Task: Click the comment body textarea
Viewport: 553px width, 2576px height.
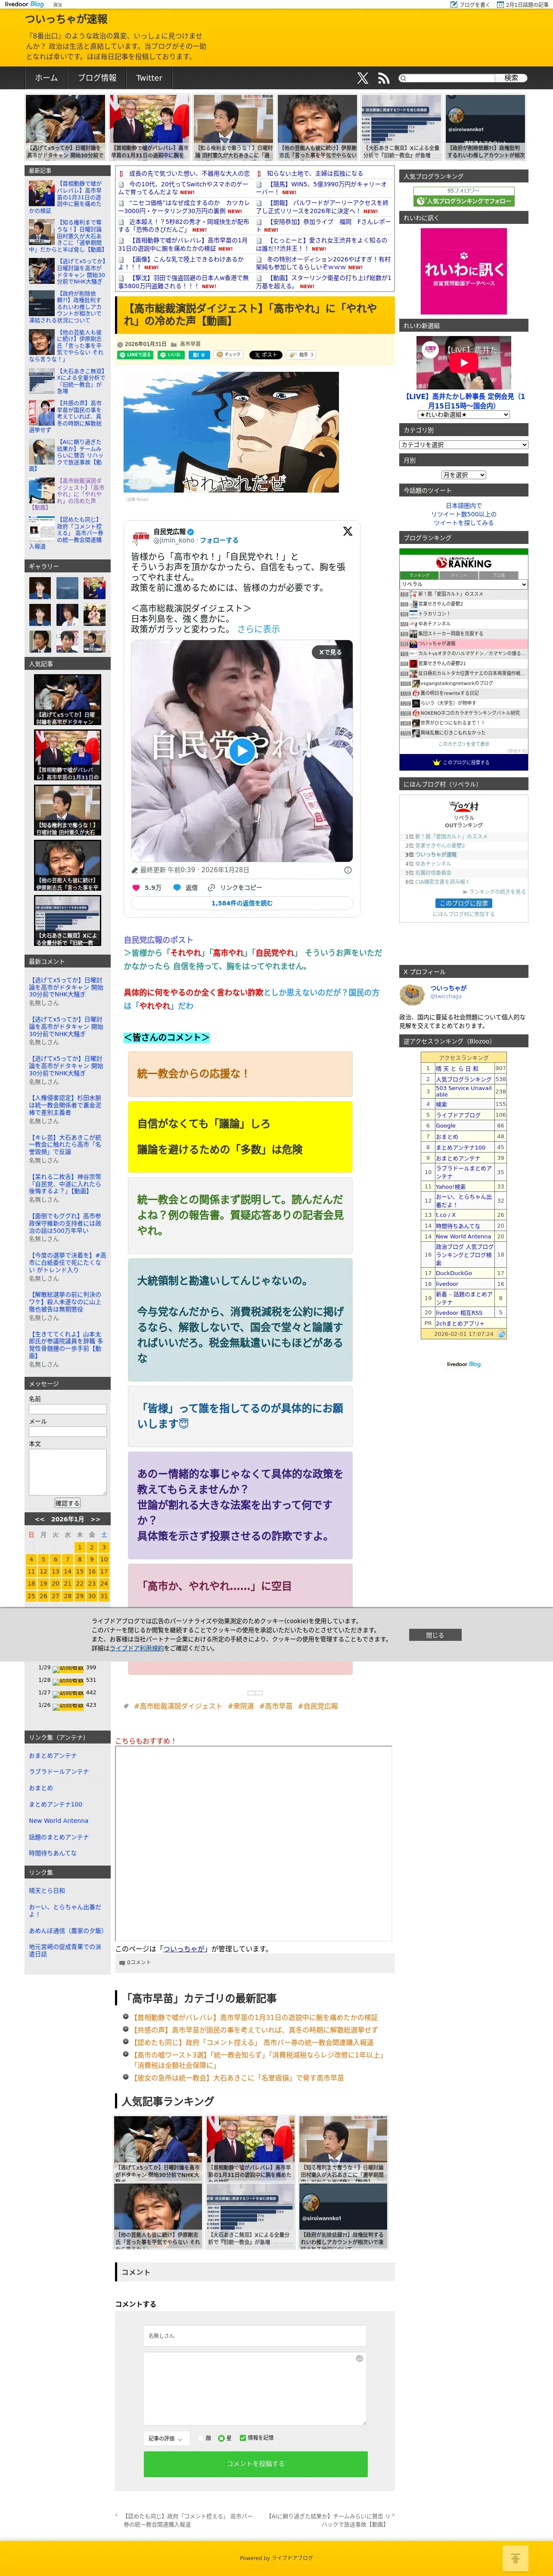Action: coord(255,2388)
